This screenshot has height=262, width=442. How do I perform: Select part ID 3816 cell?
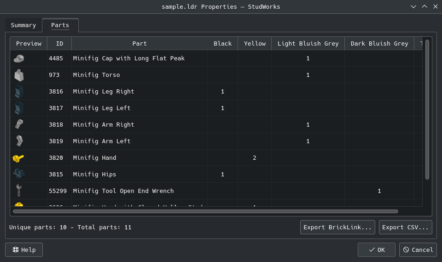(59, 92)
